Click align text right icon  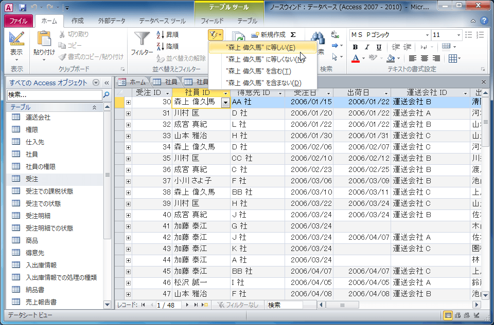coord(436,59)
